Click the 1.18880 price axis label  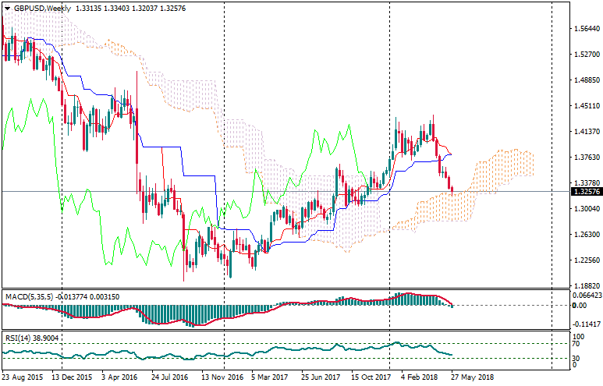pyautogui.click(x=585, y=285)
